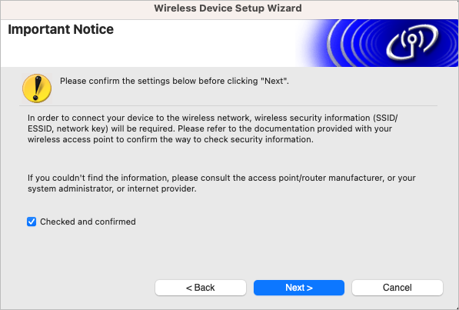Click the white header area below Important Notice
The image size is (459, 310).
(146, 53)
